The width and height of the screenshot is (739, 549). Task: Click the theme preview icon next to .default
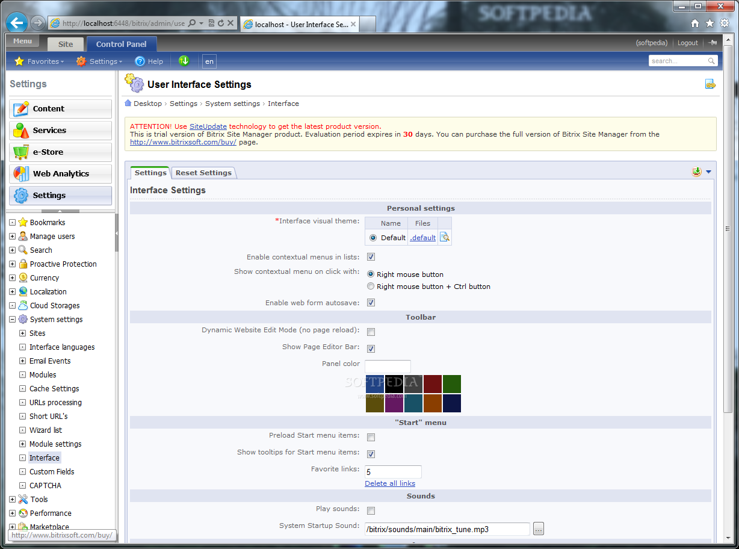[x=444, y=237]
